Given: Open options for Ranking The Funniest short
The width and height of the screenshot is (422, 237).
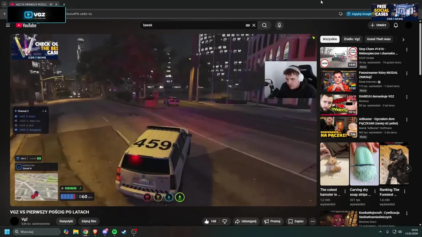Looking at the screenshot, I should click(x=405, y=191).
